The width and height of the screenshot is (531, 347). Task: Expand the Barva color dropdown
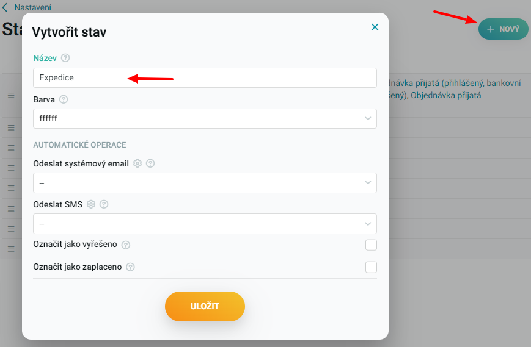pyautogui.click(x=205, y=118)
